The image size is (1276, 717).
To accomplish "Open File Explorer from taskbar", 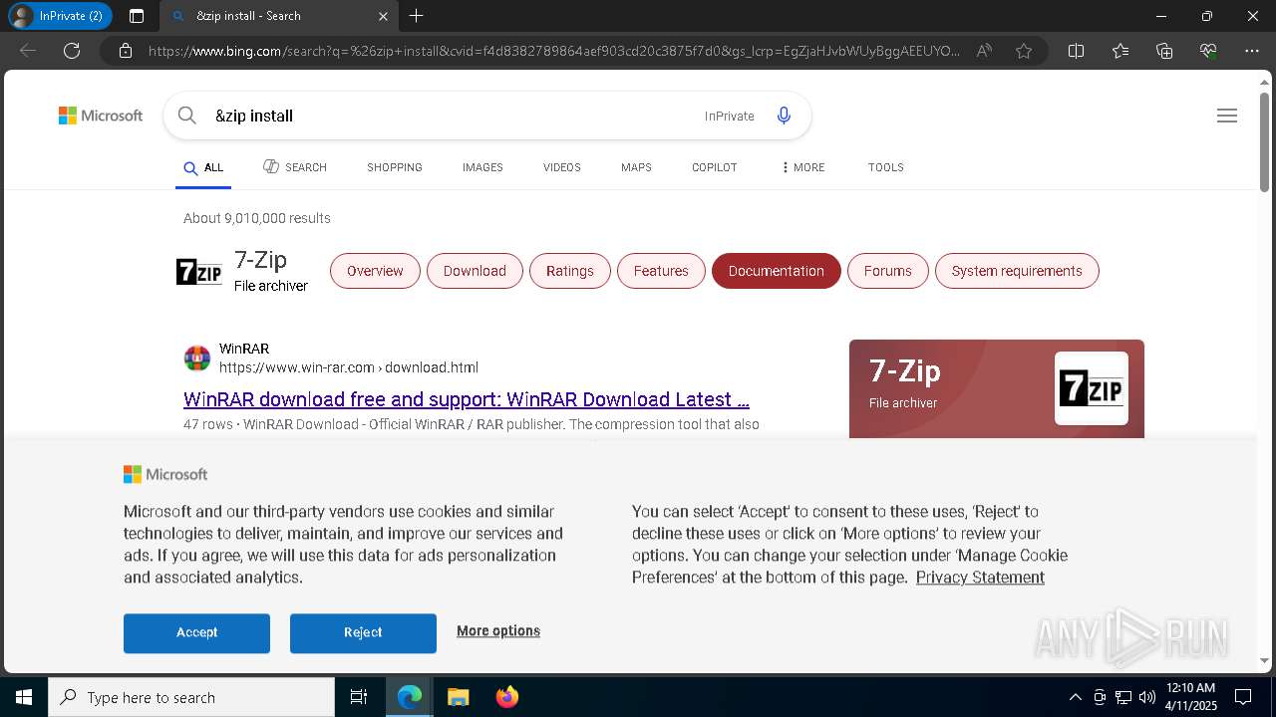I will (x=458, y=697).
